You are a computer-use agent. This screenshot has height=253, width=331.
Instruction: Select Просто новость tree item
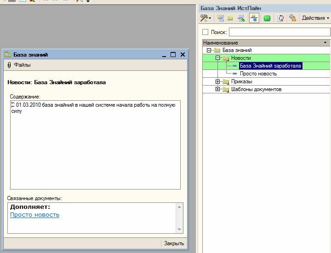pyautogui.click(x=258, y=74)
